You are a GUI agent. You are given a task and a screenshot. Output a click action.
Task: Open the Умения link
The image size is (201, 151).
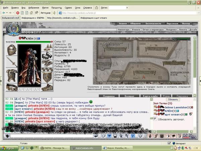[x=136, y=30]
